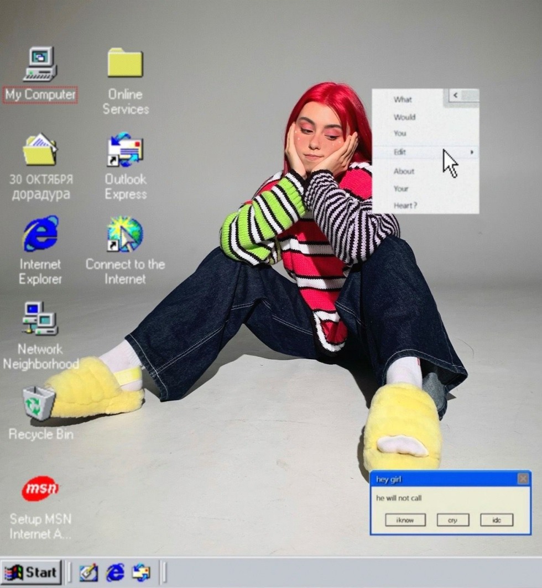Screen dimensions: 542x588
Task: Open Outlook Express from the quick launch bar
Action: point(141,572)
